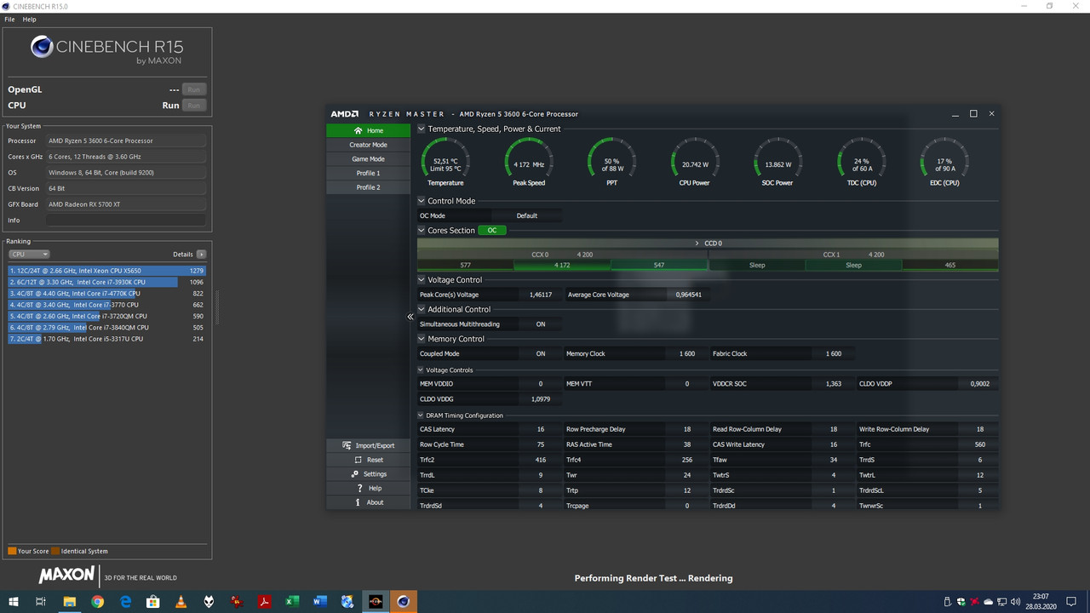Click the Cinebench R15 logo sphere
This screenshot has height=613, width=1090.
[x=42, y=47]
